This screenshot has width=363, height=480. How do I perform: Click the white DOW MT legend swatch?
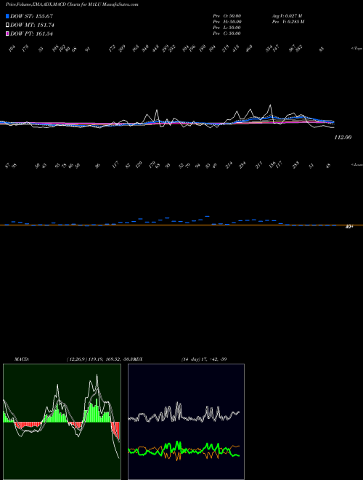[x=7, y=25]
